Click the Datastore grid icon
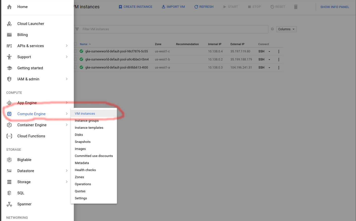The height and width of the screenshot is (221, 356). (9, 171)
